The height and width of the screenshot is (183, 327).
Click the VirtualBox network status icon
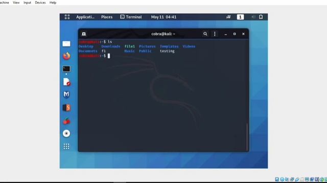click(x=292, y=179)
